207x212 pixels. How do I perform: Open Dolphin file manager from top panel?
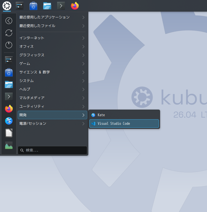coord(47,6)
